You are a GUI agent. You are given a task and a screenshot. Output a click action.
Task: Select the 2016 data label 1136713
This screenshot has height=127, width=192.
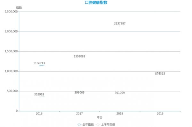(39, 63)
